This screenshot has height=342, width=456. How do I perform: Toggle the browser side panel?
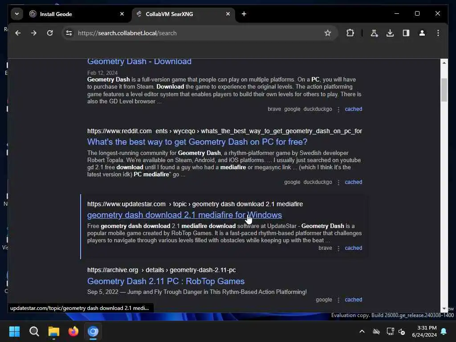(x=406, y=33)
